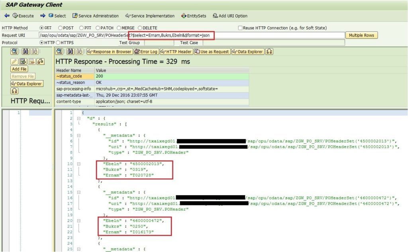
Task: Click the greyed find-next binoculars in the response pane
Action: tap(79, 51)
